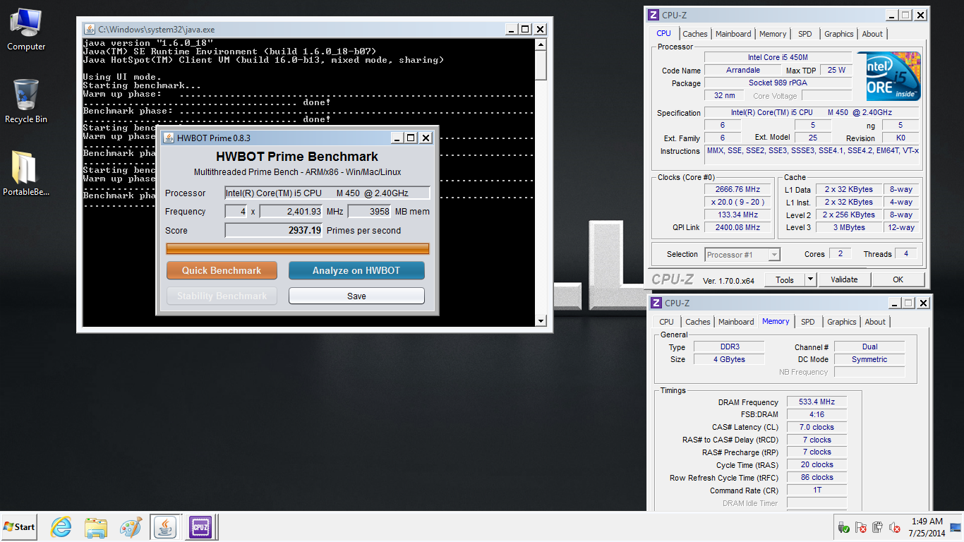Select Graphics tab in upper CPU-Z window

click(x=839, y=34)
